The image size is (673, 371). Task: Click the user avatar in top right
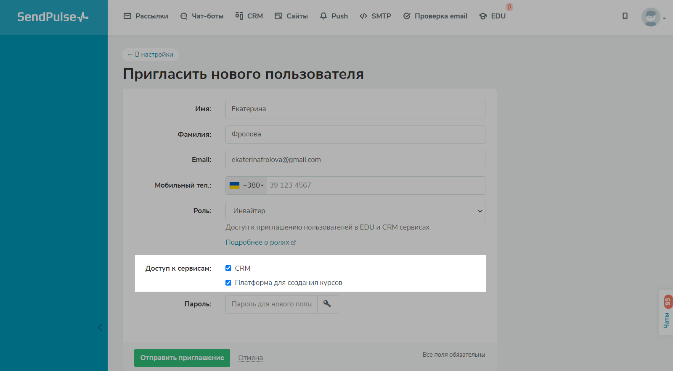point(650,17)
